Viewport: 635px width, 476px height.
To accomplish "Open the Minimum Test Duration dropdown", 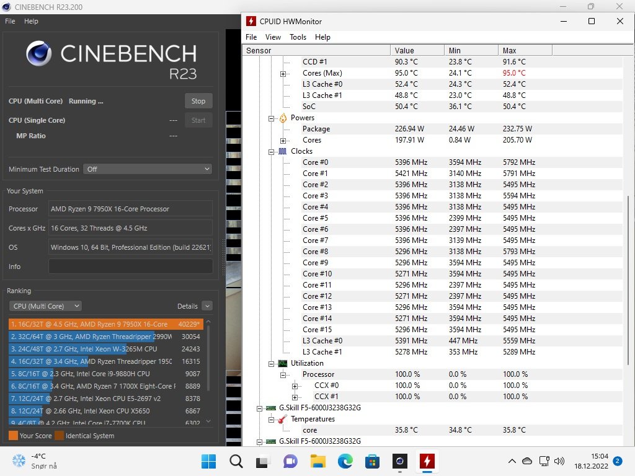I will (148, 169).
